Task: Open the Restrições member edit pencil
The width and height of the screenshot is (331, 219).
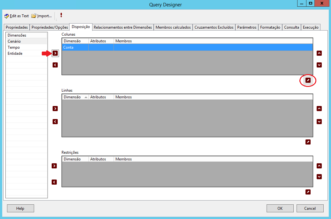Action: (308, 192)
